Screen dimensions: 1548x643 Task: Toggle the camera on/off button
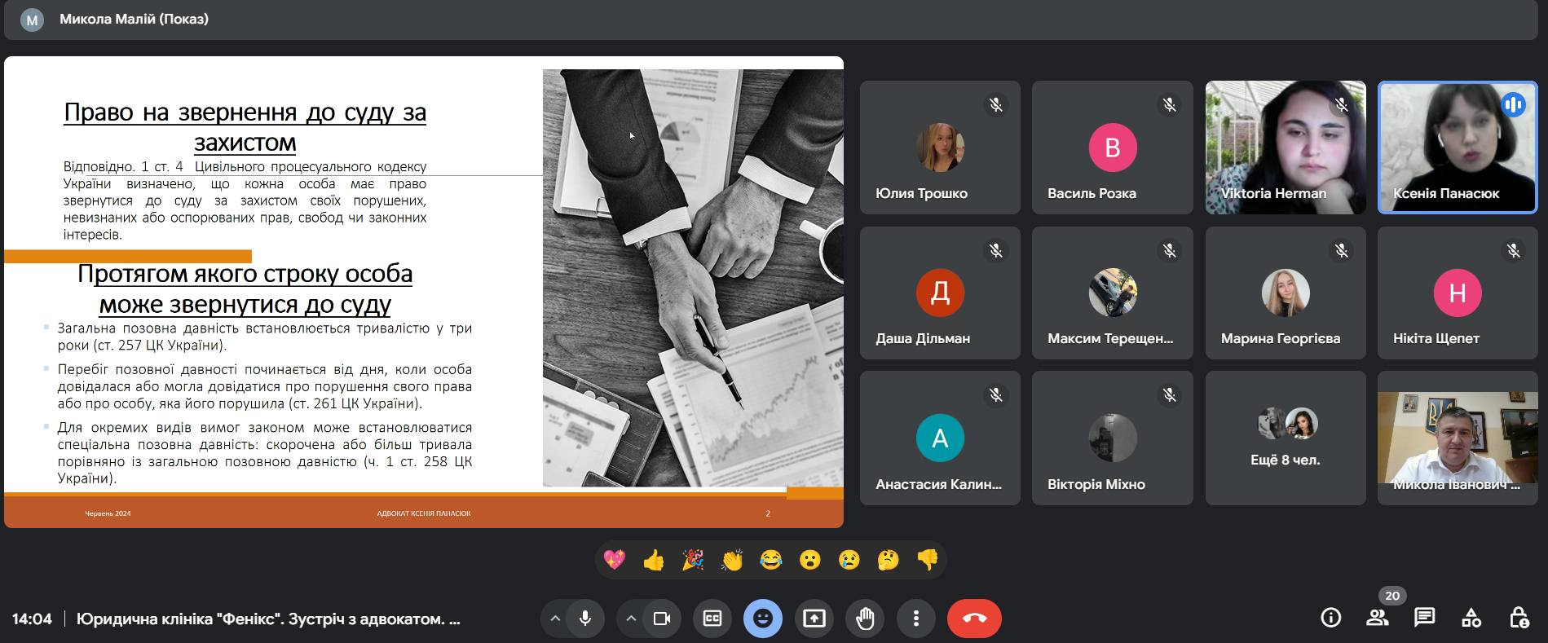click(x=661, y=619)
